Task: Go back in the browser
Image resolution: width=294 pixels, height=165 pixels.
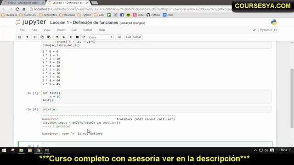Action: [x=4, y=9]
